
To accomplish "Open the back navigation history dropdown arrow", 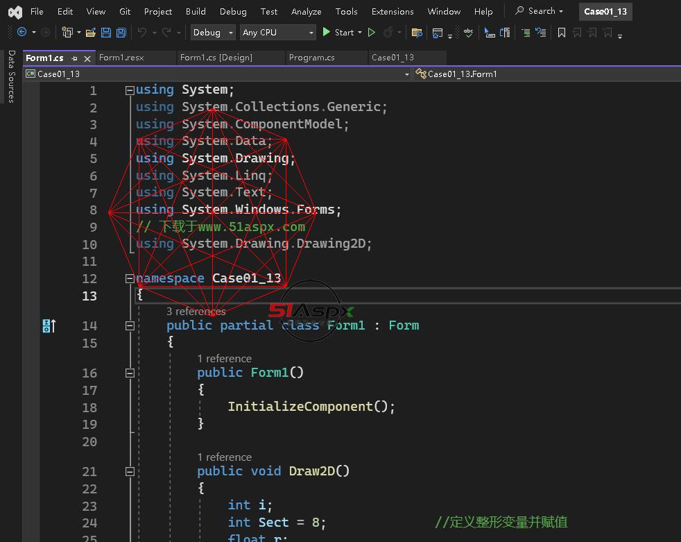I will click(33, 33).
